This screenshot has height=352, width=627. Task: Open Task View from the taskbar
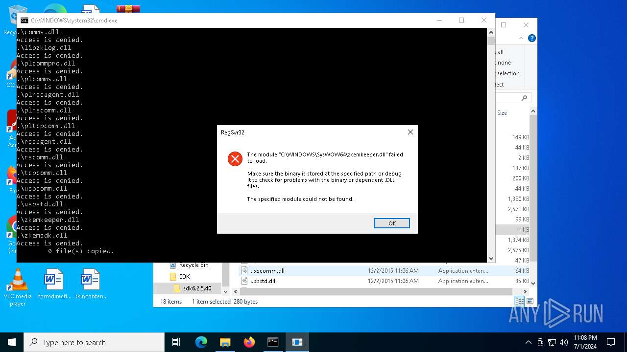pyautogui.click(x=176, y=342)
